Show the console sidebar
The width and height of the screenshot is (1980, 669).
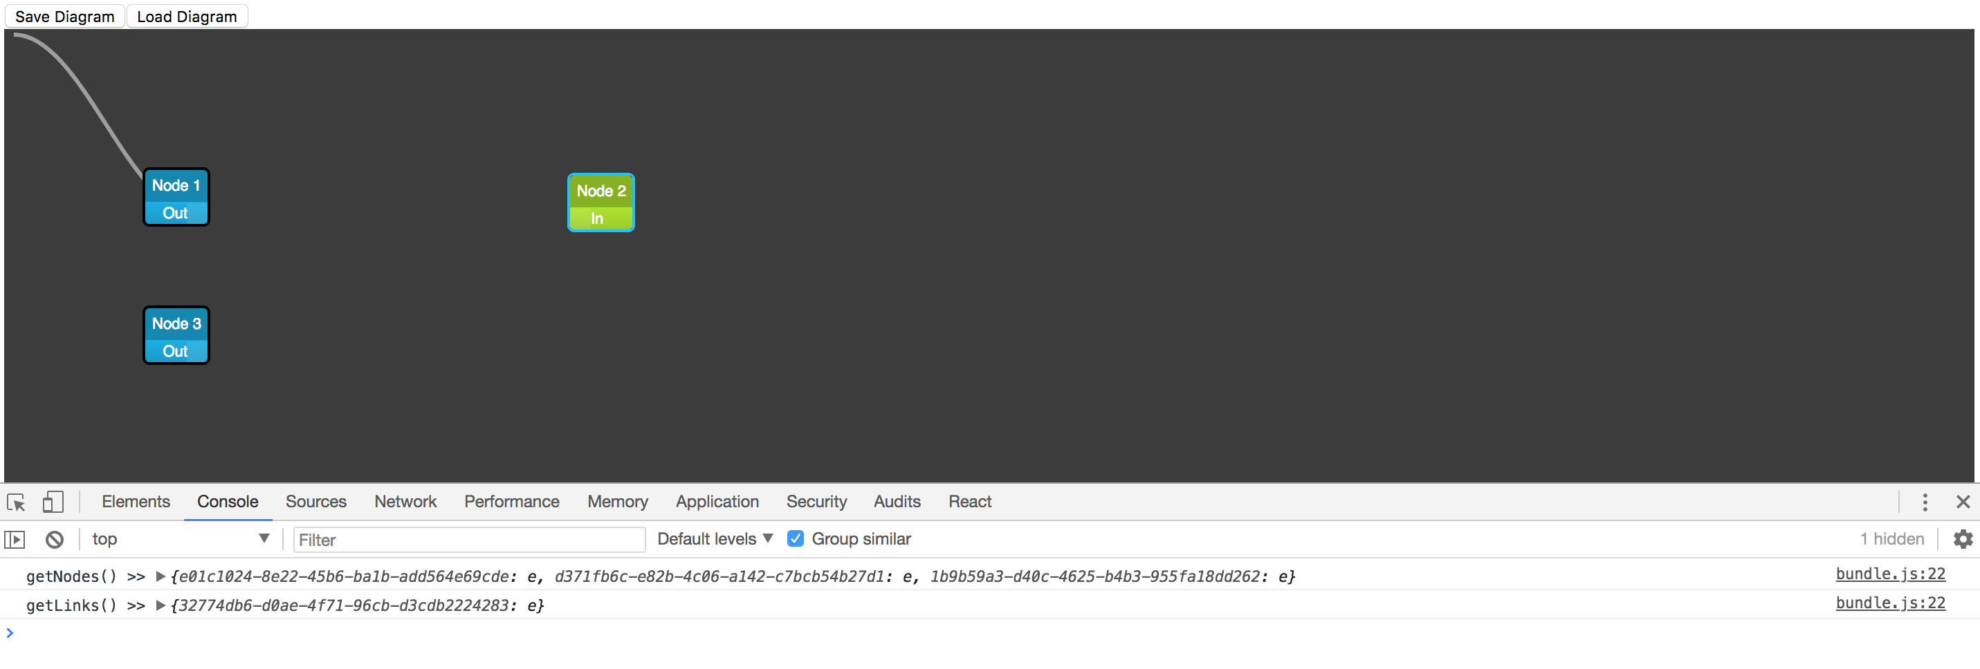pos(14,538)
